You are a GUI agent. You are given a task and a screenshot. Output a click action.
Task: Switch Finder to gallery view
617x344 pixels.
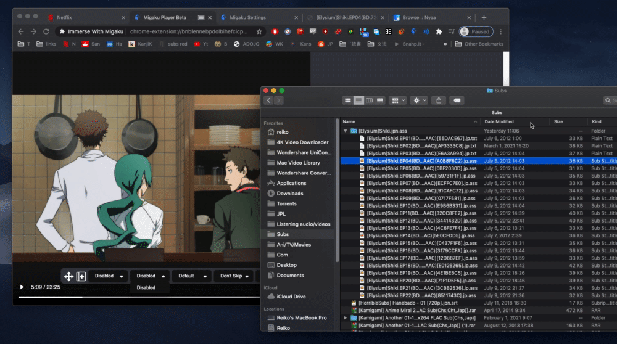[379, 100]
